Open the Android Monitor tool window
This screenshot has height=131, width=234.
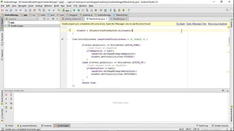tap(27, 126)
